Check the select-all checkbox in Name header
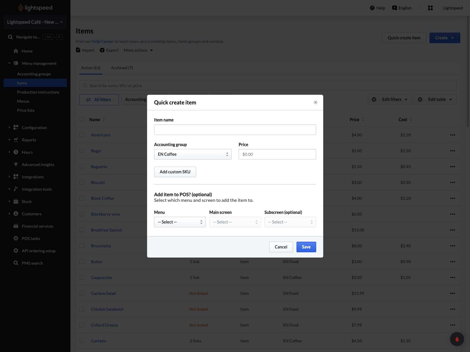 82,119
